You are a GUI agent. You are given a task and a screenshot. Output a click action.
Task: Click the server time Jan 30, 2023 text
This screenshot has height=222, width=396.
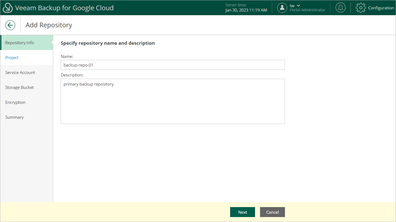(246, 10)
